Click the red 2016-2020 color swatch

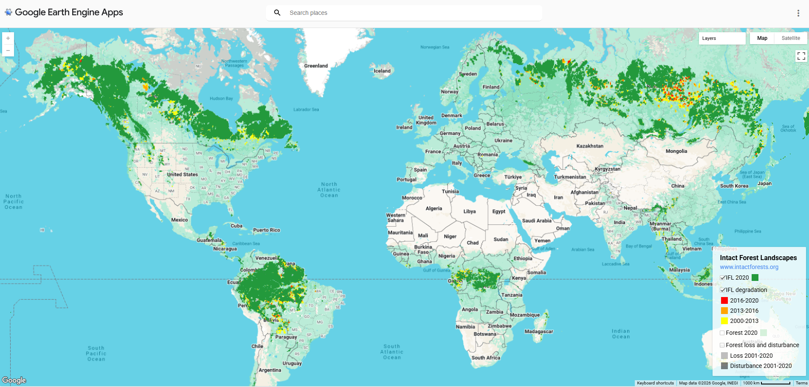(724, 300)
